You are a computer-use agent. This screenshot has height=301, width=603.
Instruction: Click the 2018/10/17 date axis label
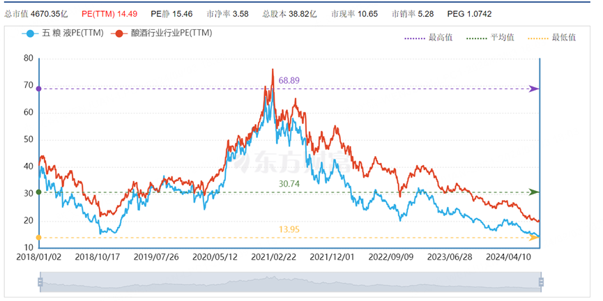98,258
